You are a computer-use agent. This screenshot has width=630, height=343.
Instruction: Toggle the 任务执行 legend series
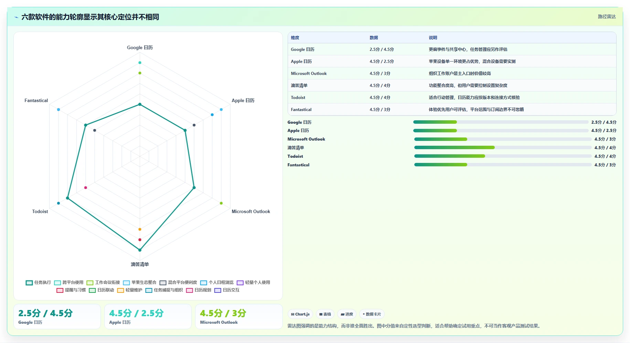coord(38,283)
